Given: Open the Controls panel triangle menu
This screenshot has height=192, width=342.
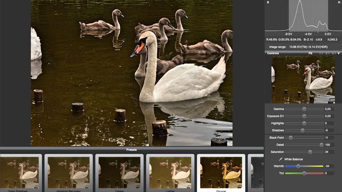Looking at the screenshot, I should (339, 53).
